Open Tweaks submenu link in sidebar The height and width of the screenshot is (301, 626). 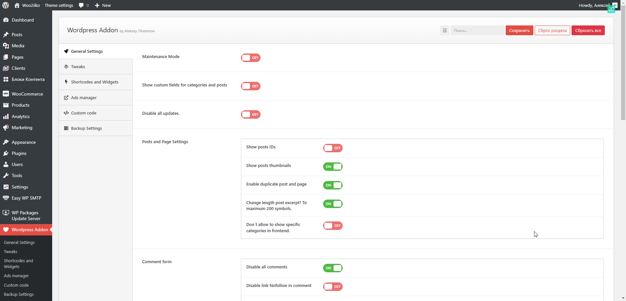pyautogui.click(x=10, y=251)
